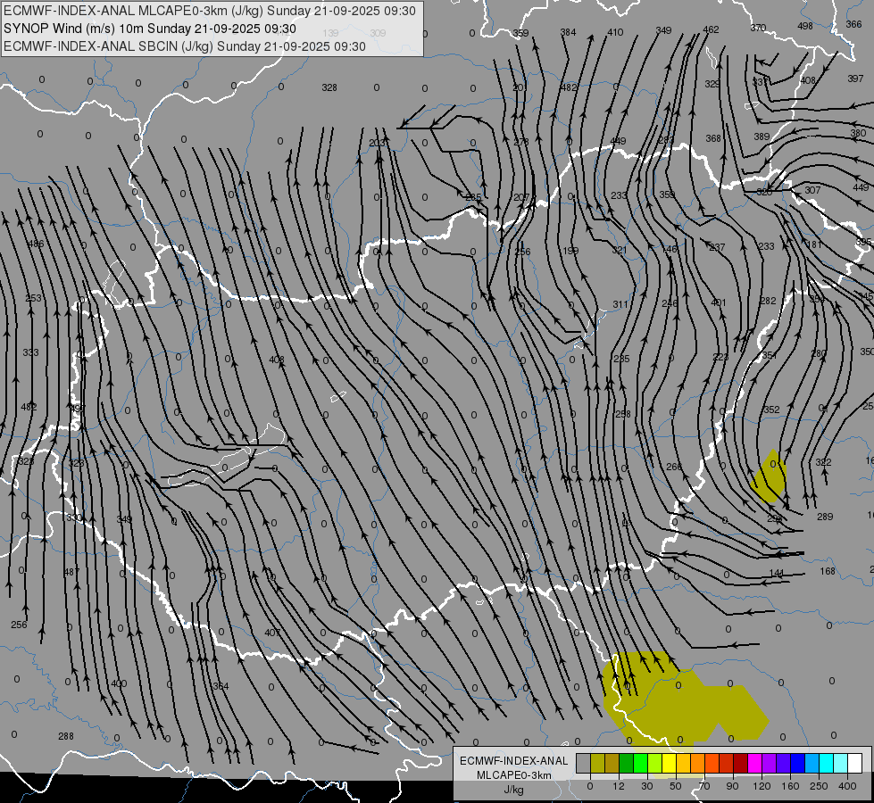This screenshot has height=803, width=874.
Task: Click the legend tick label '400'
Action: 847,786
